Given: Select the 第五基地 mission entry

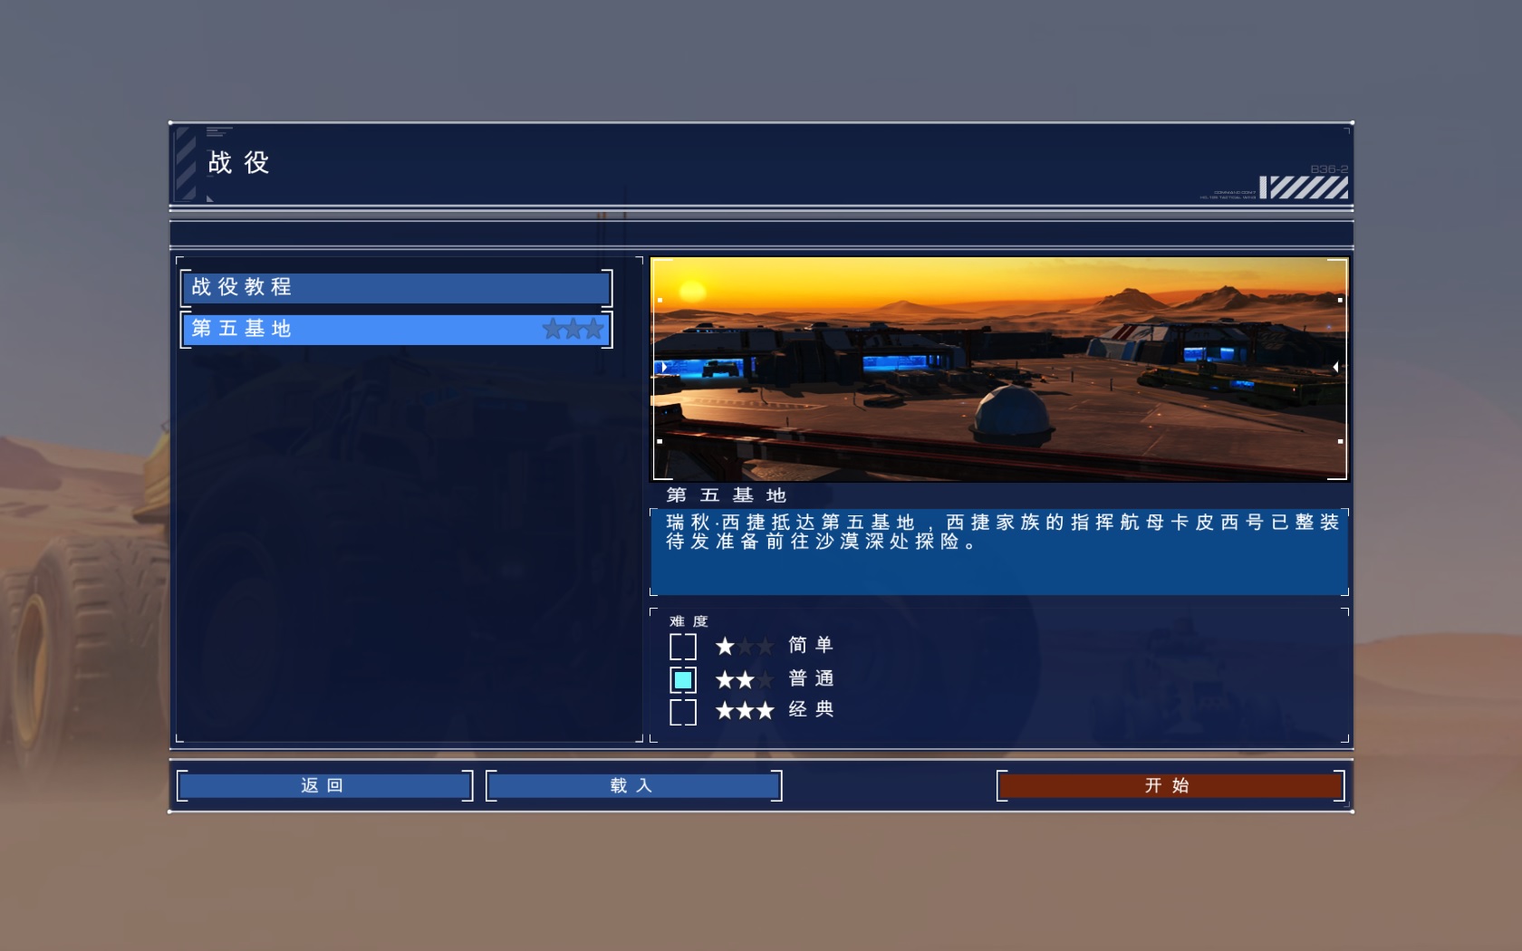Looking at the screenshot, I should 396,330.
